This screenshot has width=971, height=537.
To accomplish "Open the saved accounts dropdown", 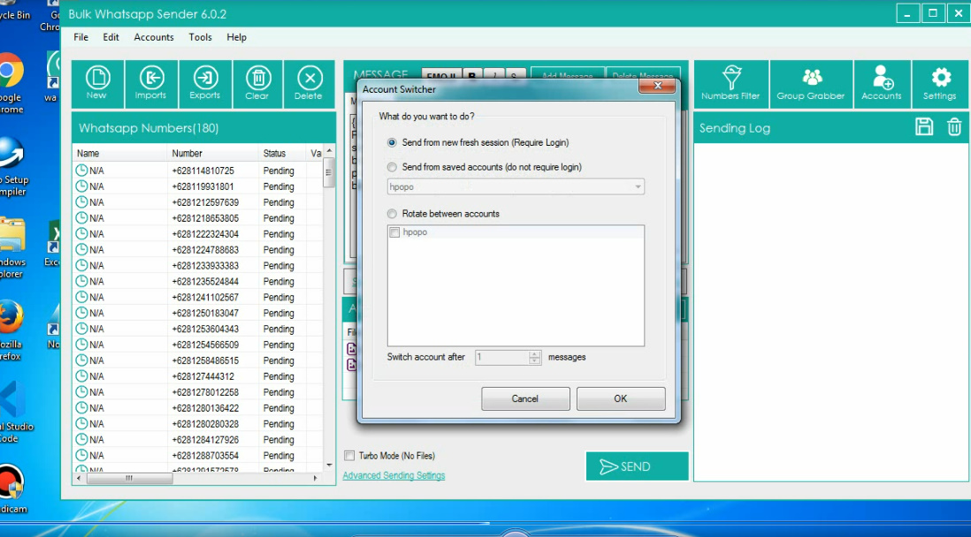I will [638, 186].
